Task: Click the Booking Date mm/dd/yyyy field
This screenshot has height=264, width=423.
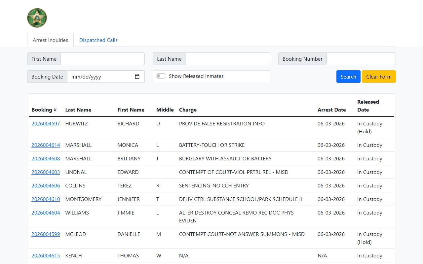Action: coord(106,77)
